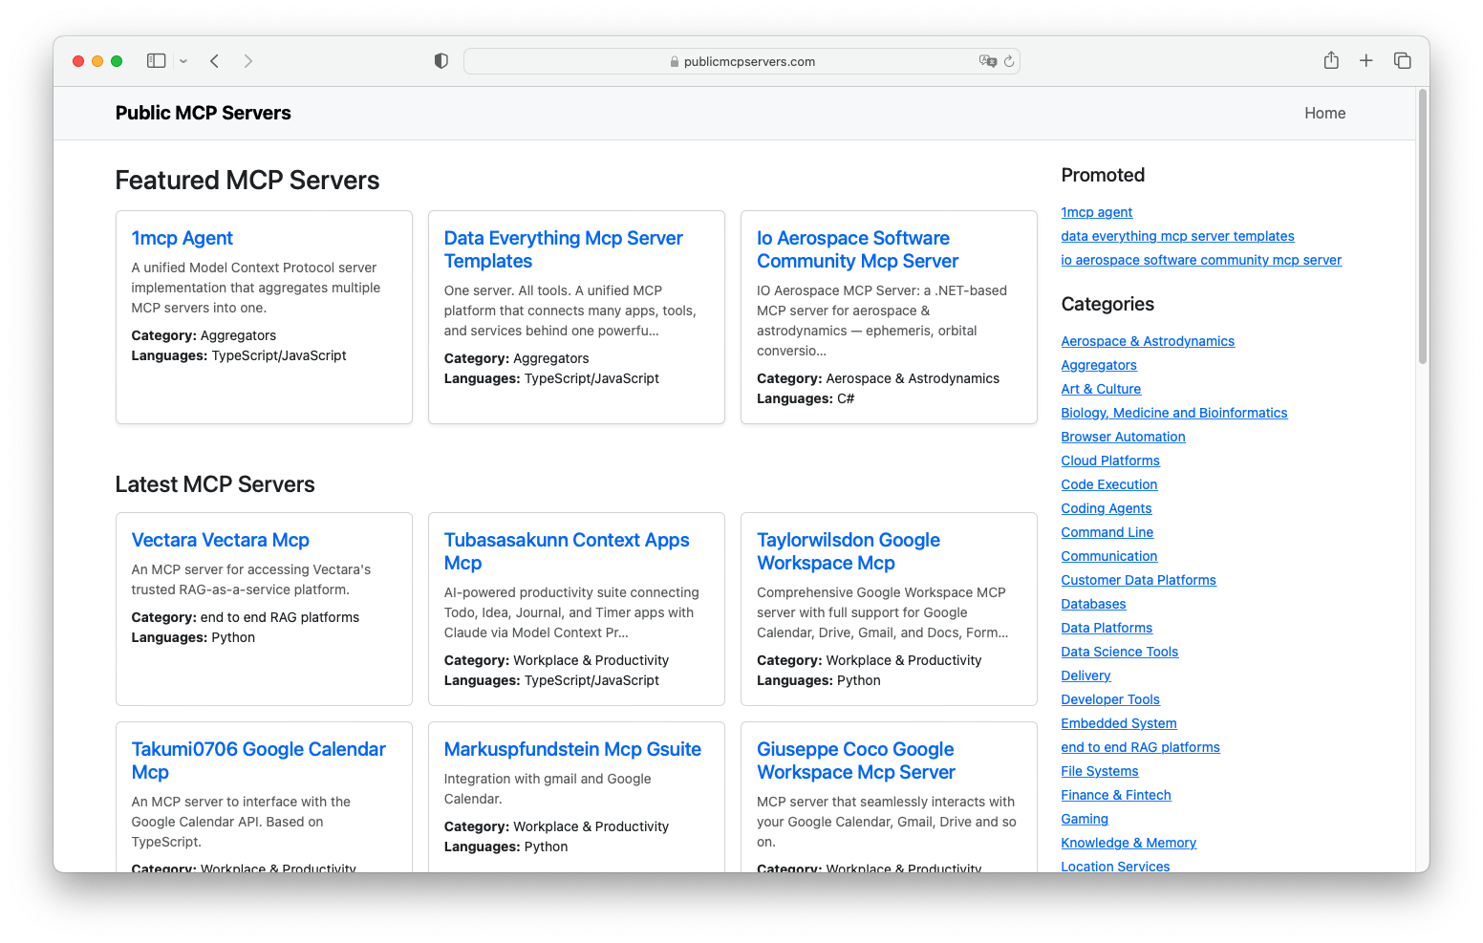
Task: Click 'Integration with gmail and Google Calendar.' text
Action: tap(548, 788)
